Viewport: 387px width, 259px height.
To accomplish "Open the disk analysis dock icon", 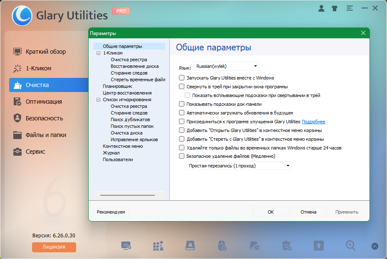I will click(x=254, y=246).
